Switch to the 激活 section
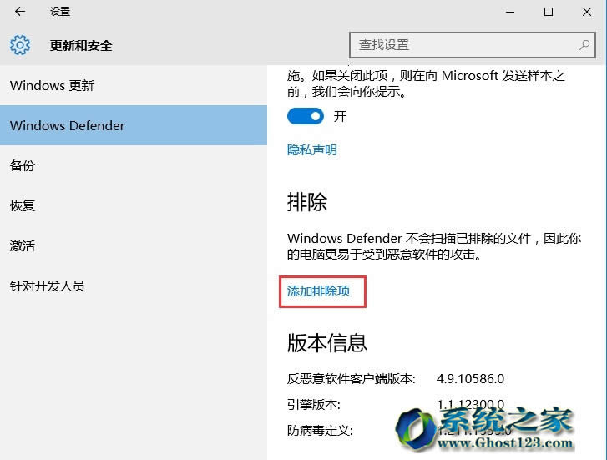The height and width of the screenshot is (460, 607). 23,245
